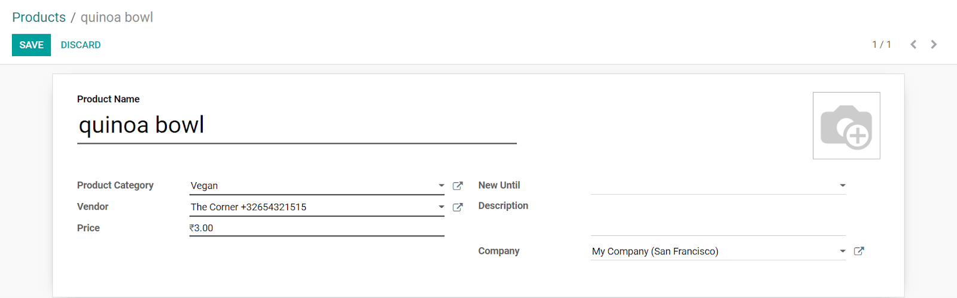This screenshot has height=298, width=957.
Task: Focus the Price field showing ₹3.00
Action: (x=317, y=228)
